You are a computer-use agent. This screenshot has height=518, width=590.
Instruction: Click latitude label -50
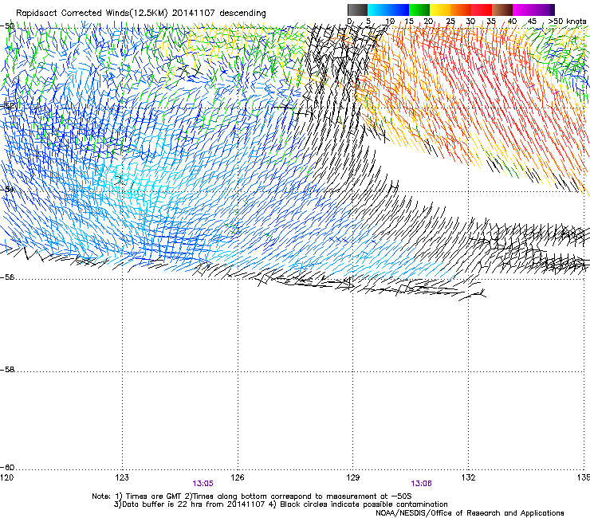pos(7,26)
